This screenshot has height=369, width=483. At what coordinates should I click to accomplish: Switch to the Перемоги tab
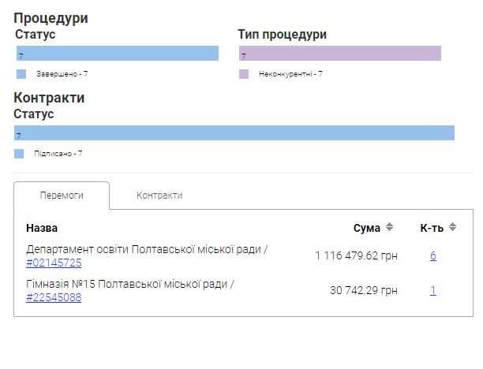62,196
